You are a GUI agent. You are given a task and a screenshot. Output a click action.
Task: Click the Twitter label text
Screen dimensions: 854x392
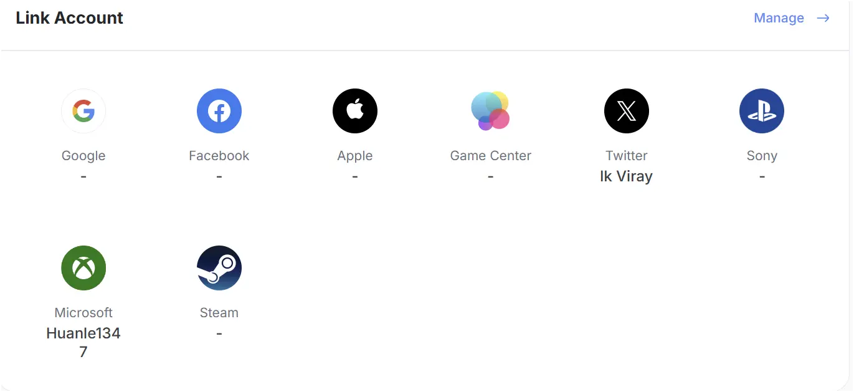pyautogui.click(x=627, y=156)
